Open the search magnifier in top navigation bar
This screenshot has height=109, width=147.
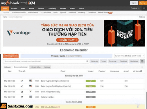point(144,8)
